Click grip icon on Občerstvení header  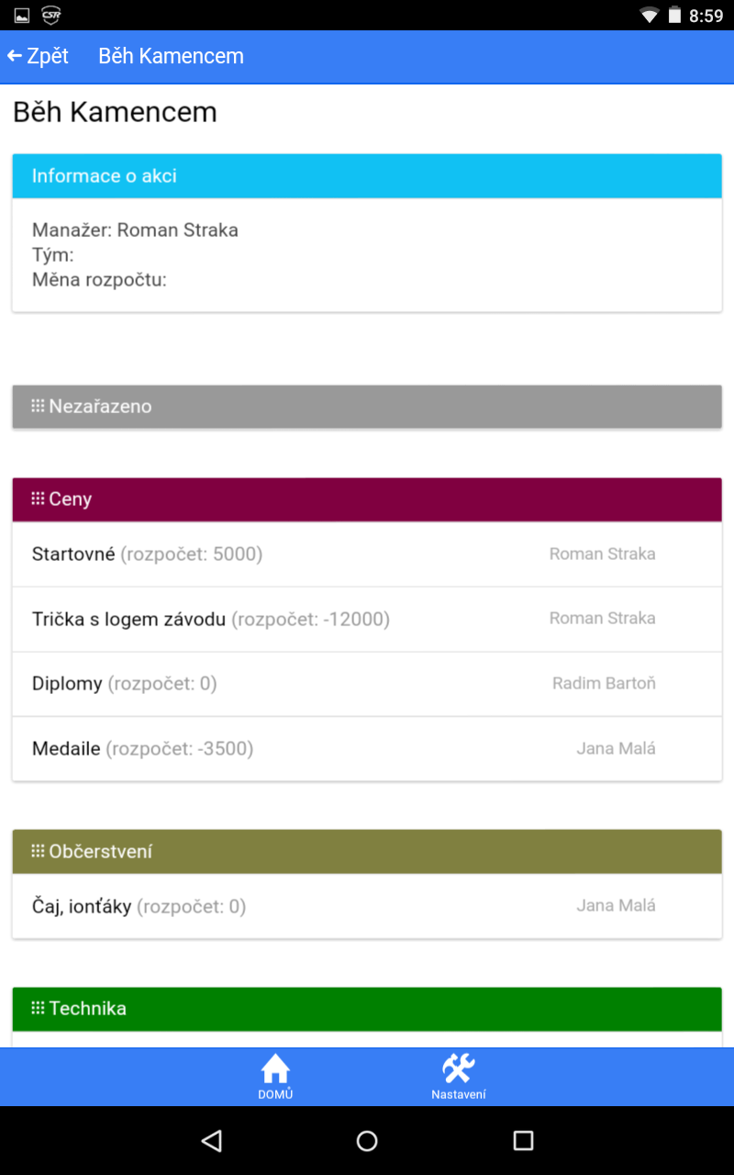pyautogui.click(x=38, y=851)
